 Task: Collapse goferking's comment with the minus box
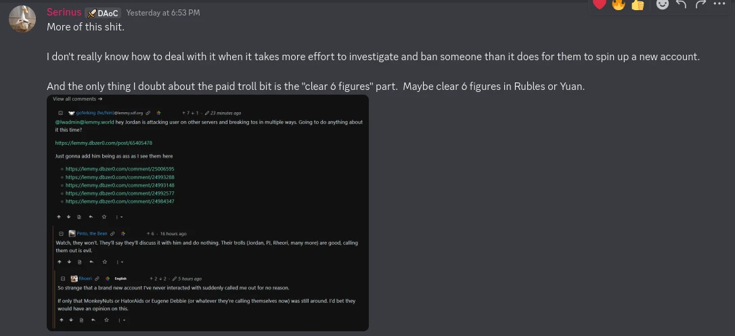click(60, 113)
